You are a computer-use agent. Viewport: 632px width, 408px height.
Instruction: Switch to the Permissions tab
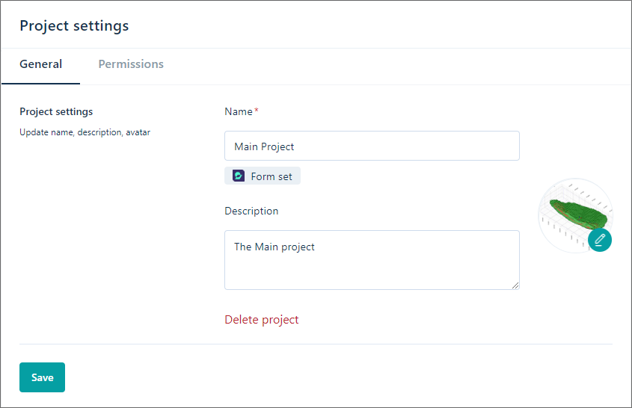point(131,64)
